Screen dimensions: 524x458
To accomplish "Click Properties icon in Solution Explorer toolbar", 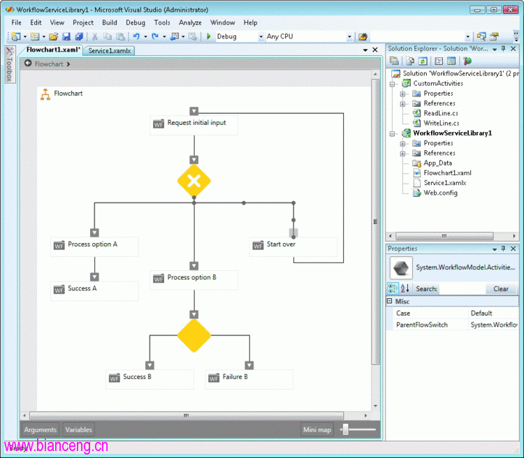I will 394,61.
